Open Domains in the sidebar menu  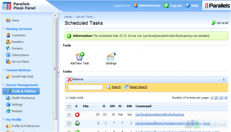[17, 48]
